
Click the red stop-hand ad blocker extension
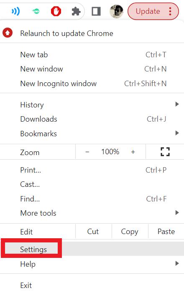[x=56, y=11]
